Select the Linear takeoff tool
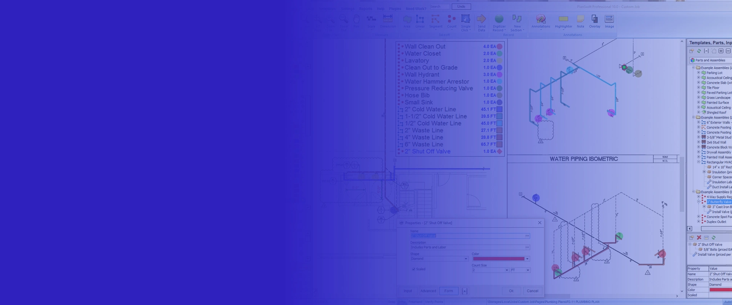The width and height of the screenshot is (732, 305). pos(420,21)
